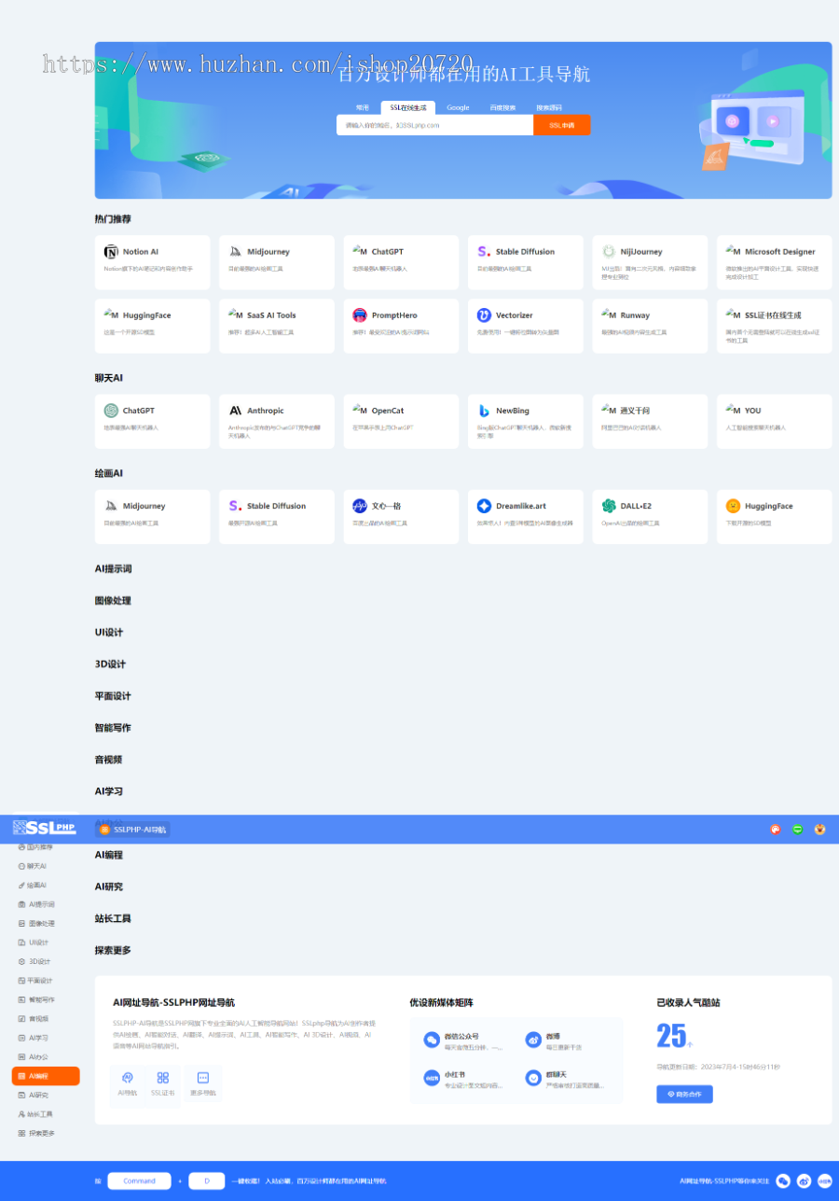This screenshot has height=1201, width=839.
Task: Click the 商务合作 button
Action: pos(684,1094)
